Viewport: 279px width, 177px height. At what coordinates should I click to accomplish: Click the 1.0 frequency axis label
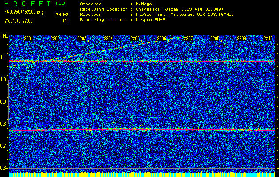[4, 80]
